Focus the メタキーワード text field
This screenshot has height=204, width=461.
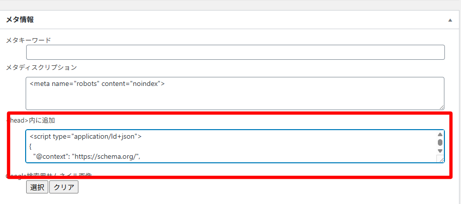click(235, 52)
